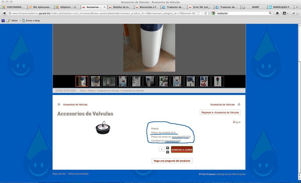Select the highlighted water softener thumbnail
This screenshot has width=301, height=183.
click(82, 81)
